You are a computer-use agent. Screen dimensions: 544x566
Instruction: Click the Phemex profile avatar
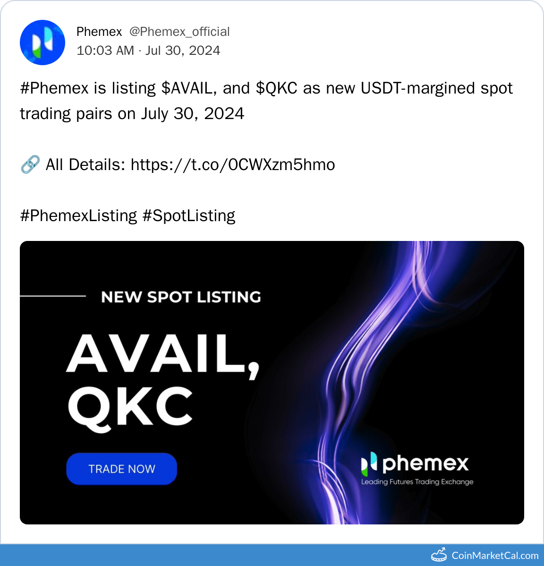tap(42, 43)
